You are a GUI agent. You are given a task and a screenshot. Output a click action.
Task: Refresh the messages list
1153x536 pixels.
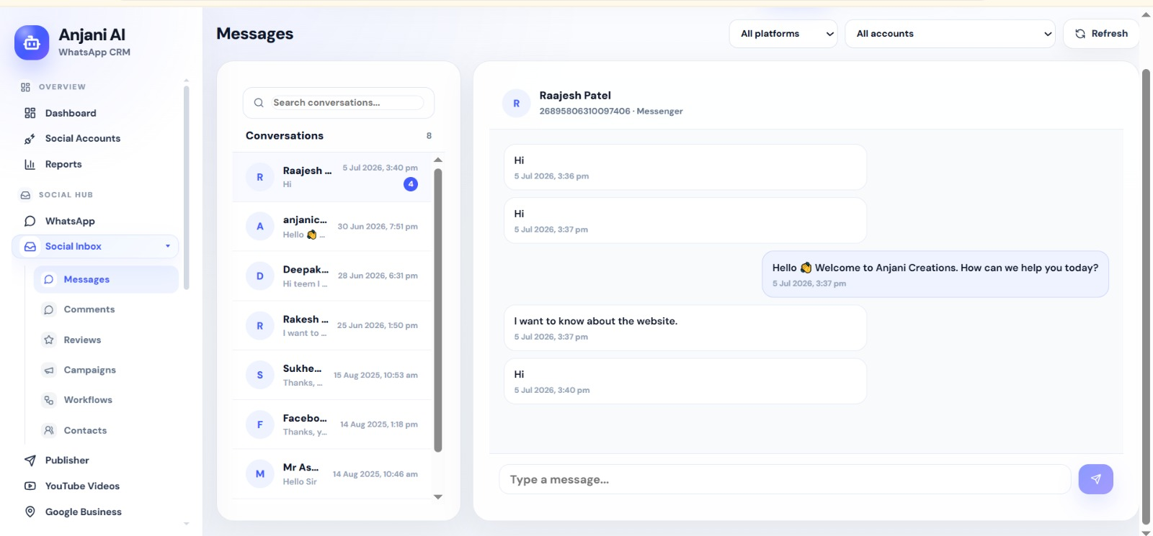[x=1101, y=34]
